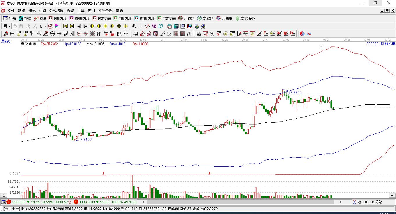Open the 江恩轮 (Gann wheel) tool
396x214 pixels.
186,18
